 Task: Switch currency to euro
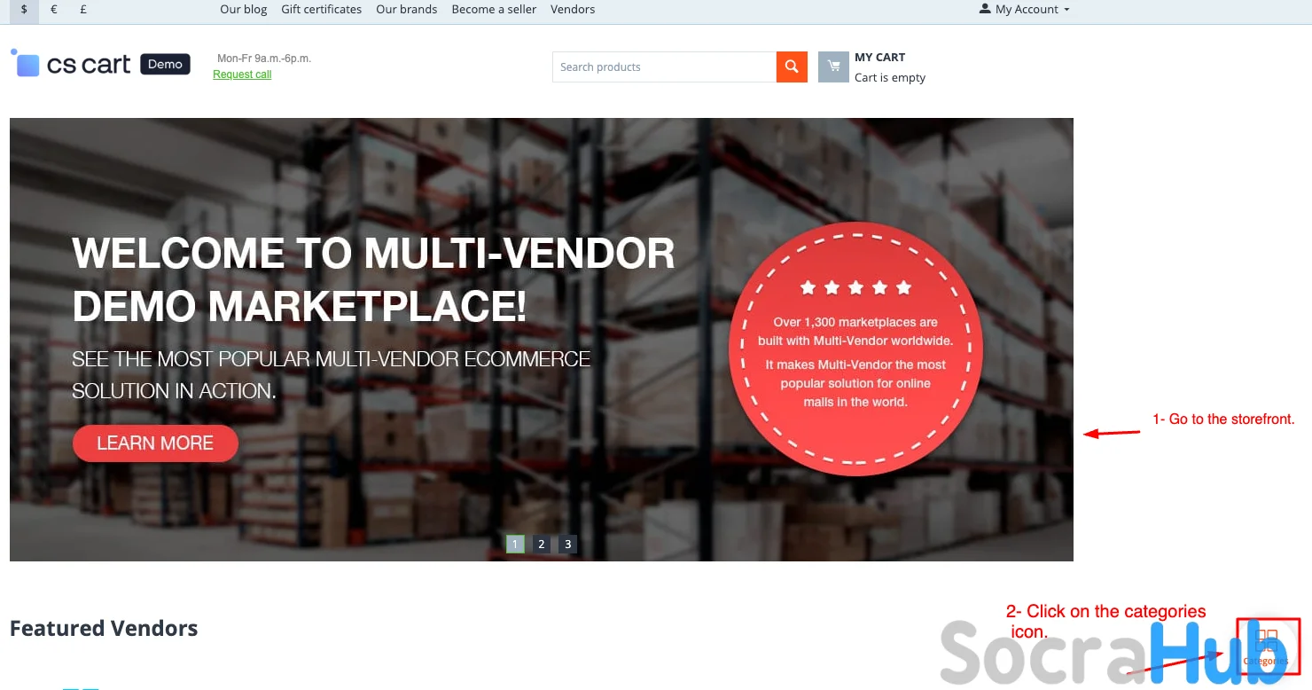tap(54, 10)
